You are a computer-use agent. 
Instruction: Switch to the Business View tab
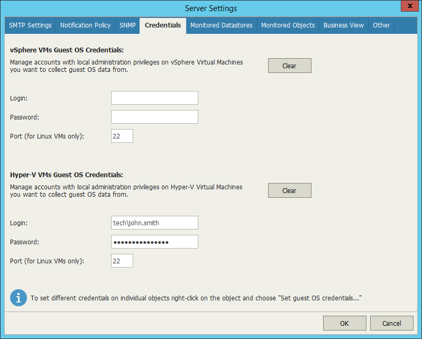point(343,25)
